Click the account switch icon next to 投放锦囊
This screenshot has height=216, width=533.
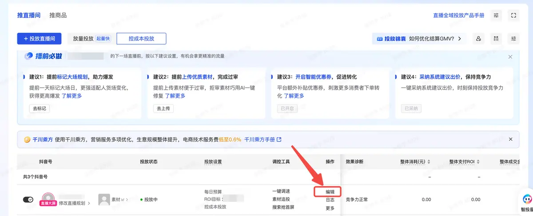point(478,39)
